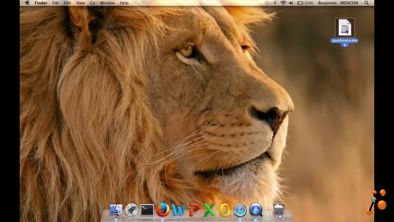394x222 pixels.
Task: Click the Time Machine menu bar icon
Action: point(267,3)
